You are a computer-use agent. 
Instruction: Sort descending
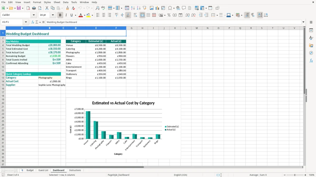[139, 8]
